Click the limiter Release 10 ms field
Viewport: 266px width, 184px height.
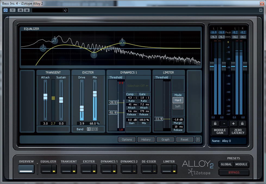tap(178, 126)
